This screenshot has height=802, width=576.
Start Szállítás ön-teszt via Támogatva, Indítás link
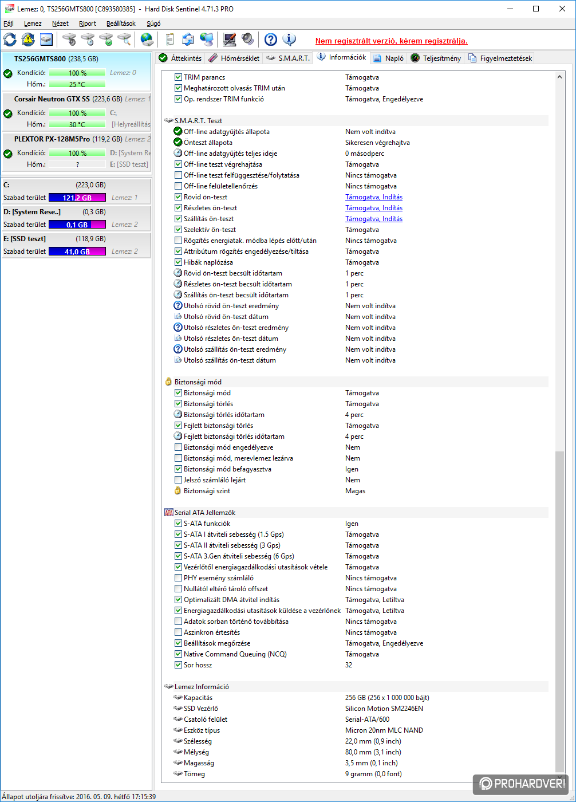(x=374, y=219)
